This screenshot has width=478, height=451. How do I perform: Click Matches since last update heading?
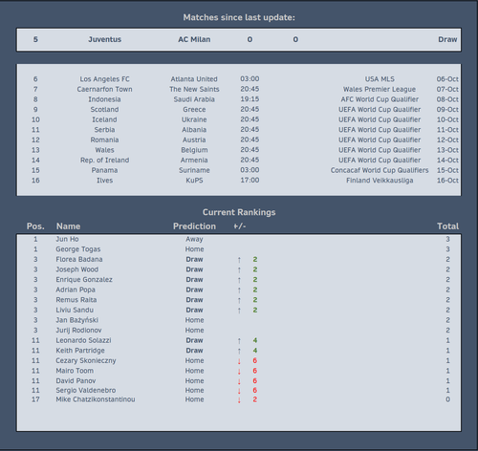[x=239, y=17]
